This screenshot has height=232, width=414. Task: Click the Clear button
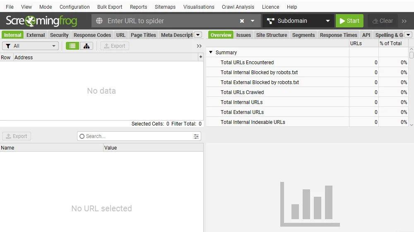coord(383,21)
